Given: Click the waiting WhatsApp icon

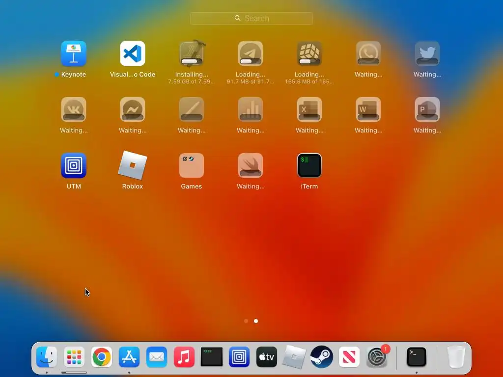Looking at the screenshot, I should [x=368, y=54].
